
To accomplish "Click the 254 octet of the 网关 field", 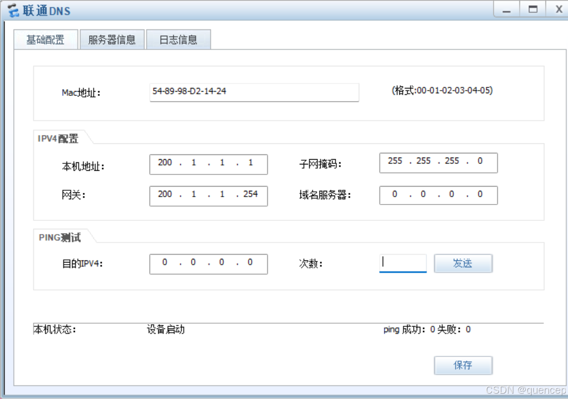I will (250, 194).
